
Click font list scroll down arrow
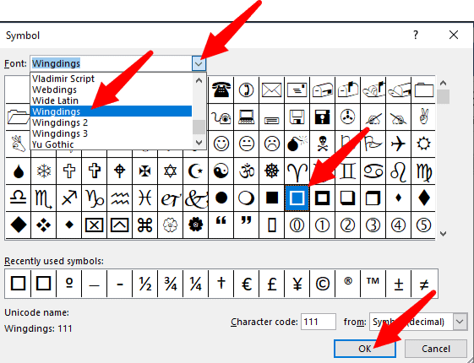click(x=199, y=142)
